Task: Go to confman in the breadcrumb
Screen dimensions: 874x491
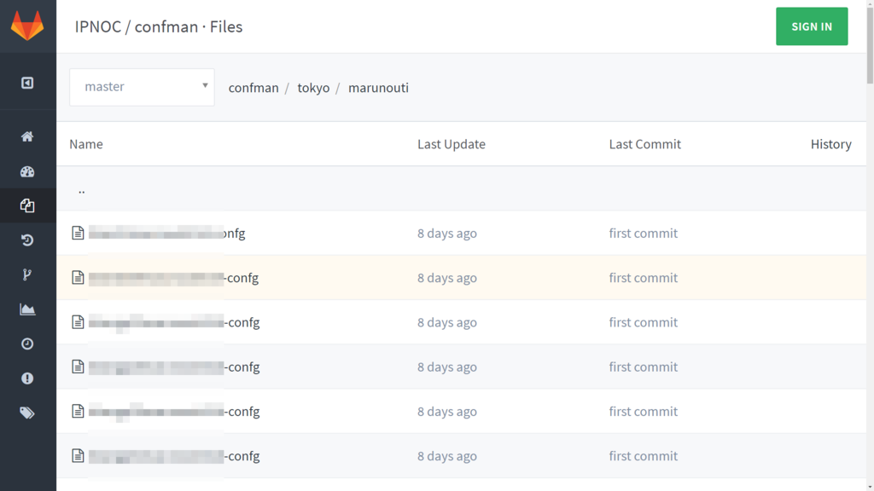Action: pos(253,88)
